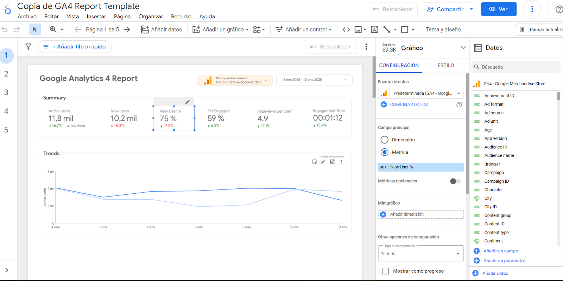Screen dimensions: 563x281
Task: Click the help icon next to Combinar datos
Action: pos(459,105)
